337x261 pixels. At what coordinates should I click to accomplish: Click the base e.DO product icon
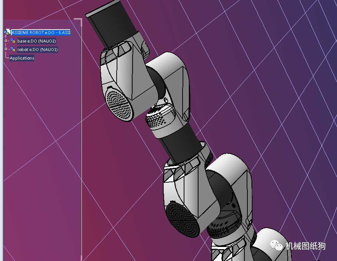click(x=13, y=41)
